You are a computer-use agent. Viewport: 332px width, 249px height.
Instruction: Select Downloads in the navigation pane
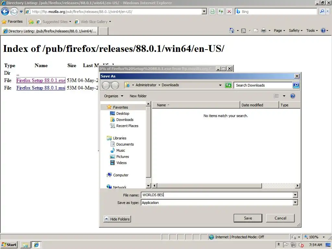click(x=122, y=120)
